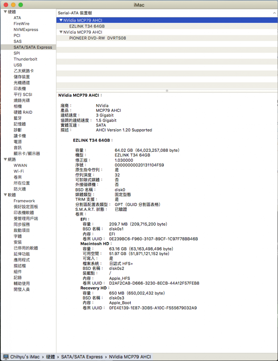Select 所在位置 in the sidebar
Screen dimensions: 278x361
[x=22, y=183]
